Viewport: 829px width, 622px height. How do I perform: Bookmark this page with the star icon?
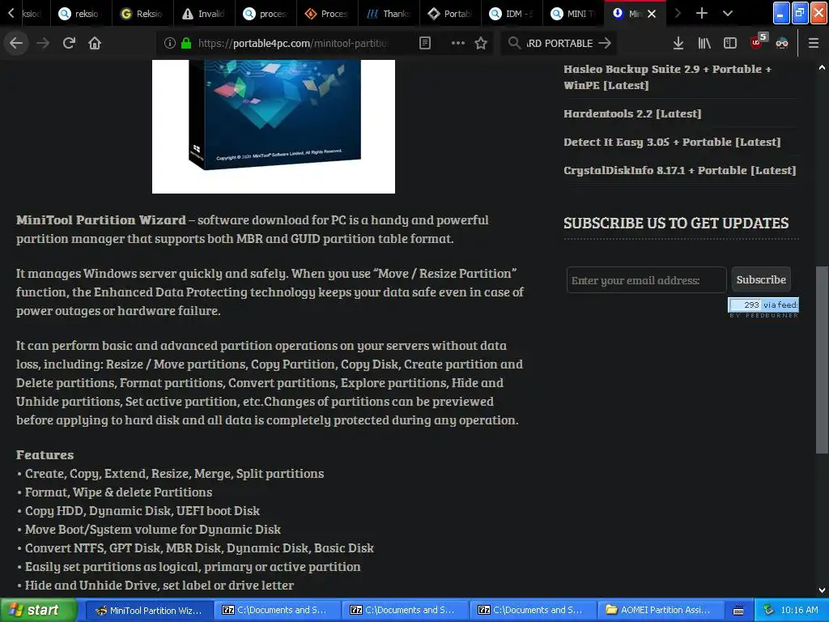point(481,43)
